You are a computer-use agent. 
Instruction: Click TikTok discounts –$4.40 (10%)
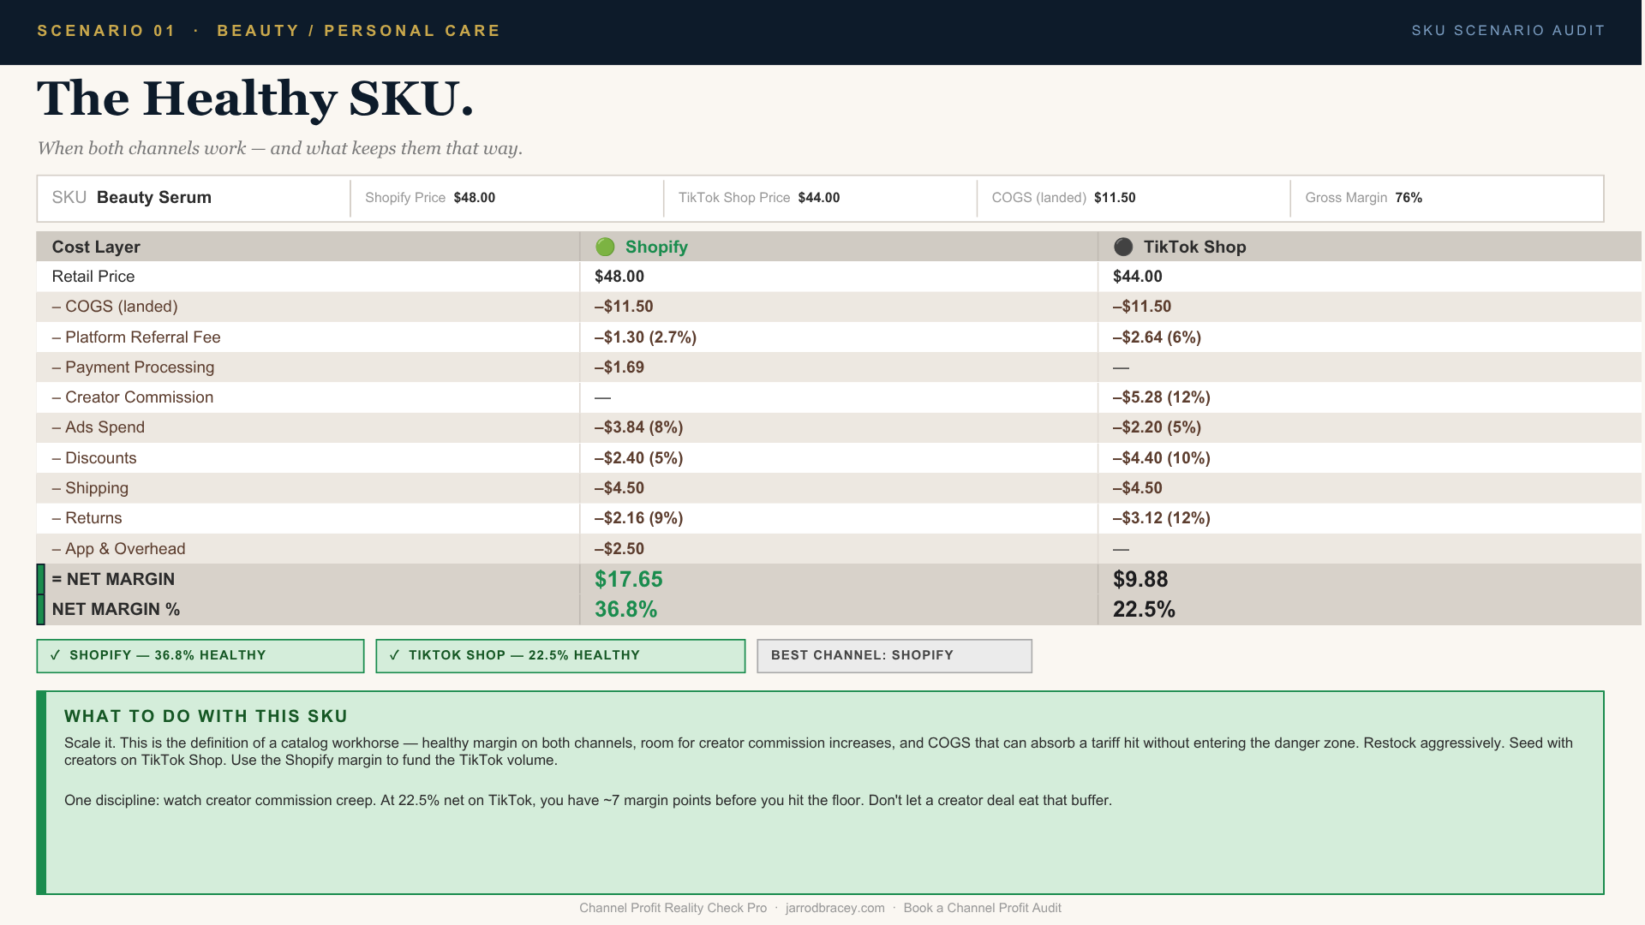tap(1161, 458)
